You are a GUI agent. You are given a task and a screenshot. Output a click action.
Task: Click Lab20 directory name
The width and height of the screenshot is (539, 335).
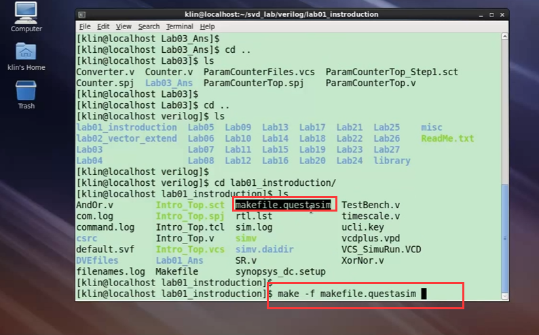(x=312, y=161)
